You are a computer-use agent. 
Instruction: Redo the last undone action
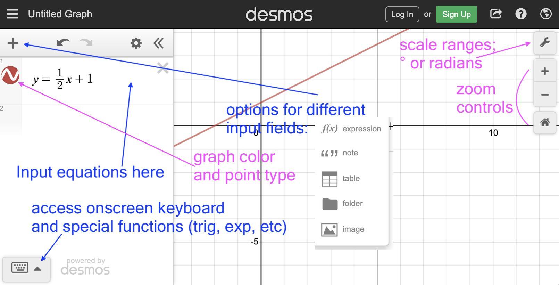[x=86, y=43]
